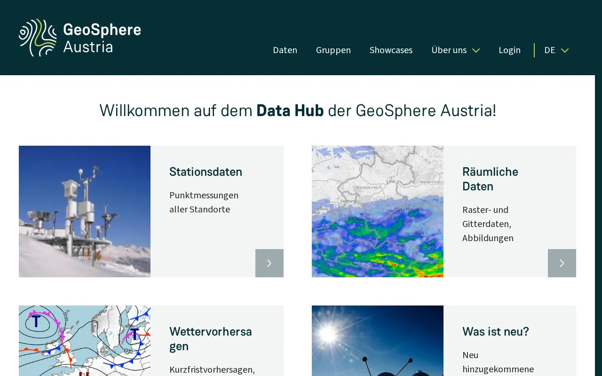
Task: Open the Wettervorhersagen heading
Action: point(211,339)
